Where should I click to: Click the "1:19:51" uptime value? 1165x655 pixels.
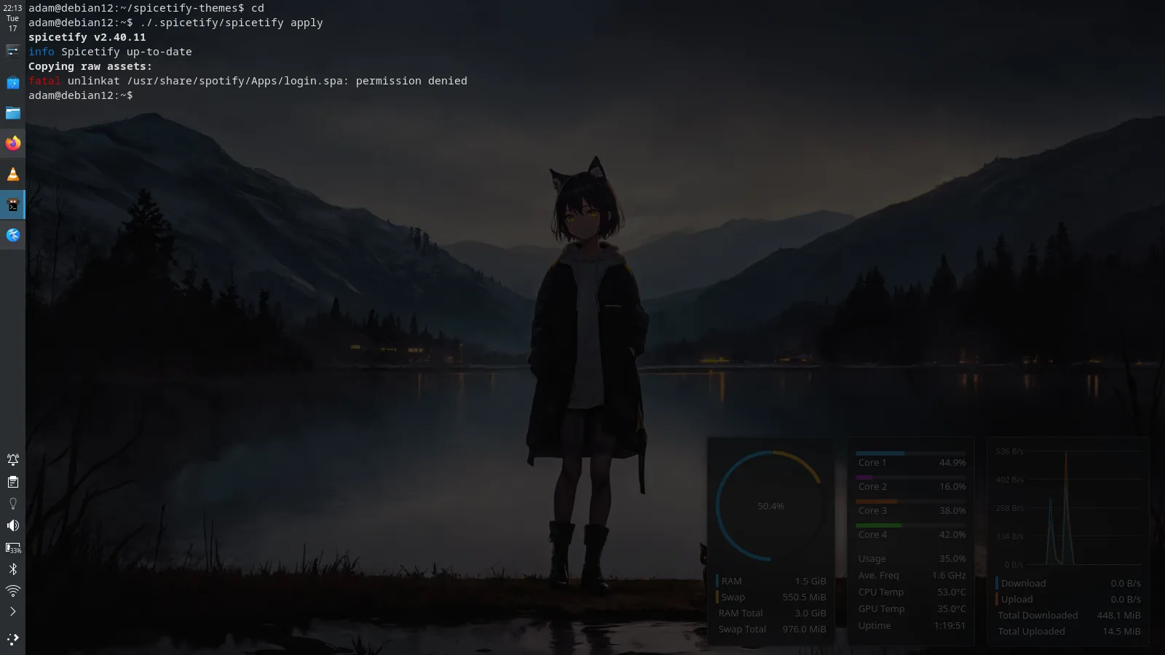950,625
